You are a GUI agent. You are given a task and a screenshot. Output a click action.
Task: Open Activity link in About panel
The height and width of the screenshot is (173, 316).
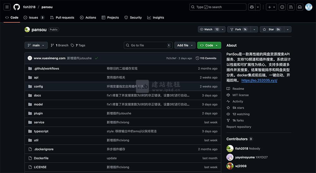click(235, 101)
